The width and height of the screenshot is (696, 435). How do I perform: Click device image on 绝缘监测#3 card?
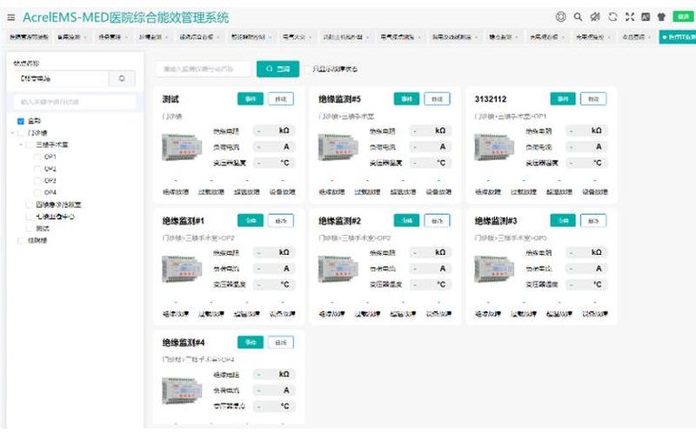coord(494,269)
